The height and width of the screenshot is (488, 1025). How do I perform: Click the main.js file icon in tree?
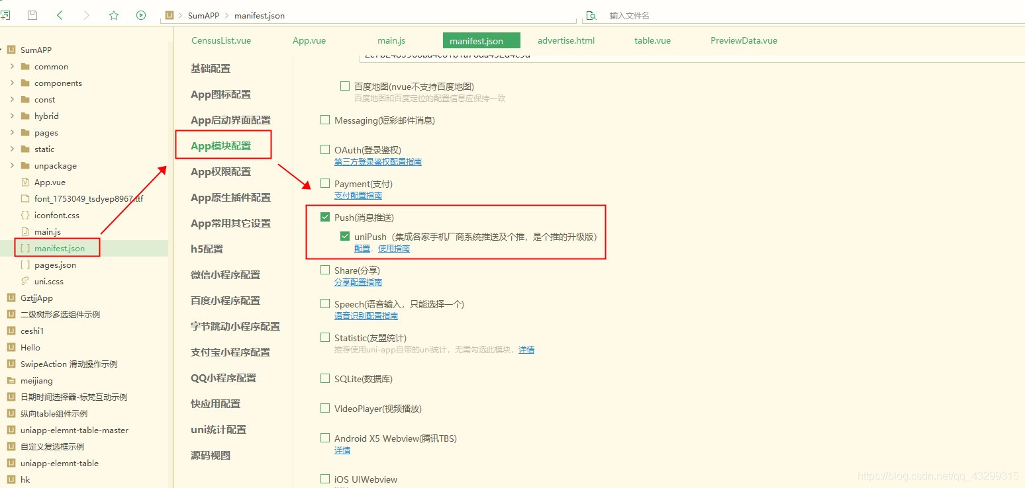pos(25,231)
